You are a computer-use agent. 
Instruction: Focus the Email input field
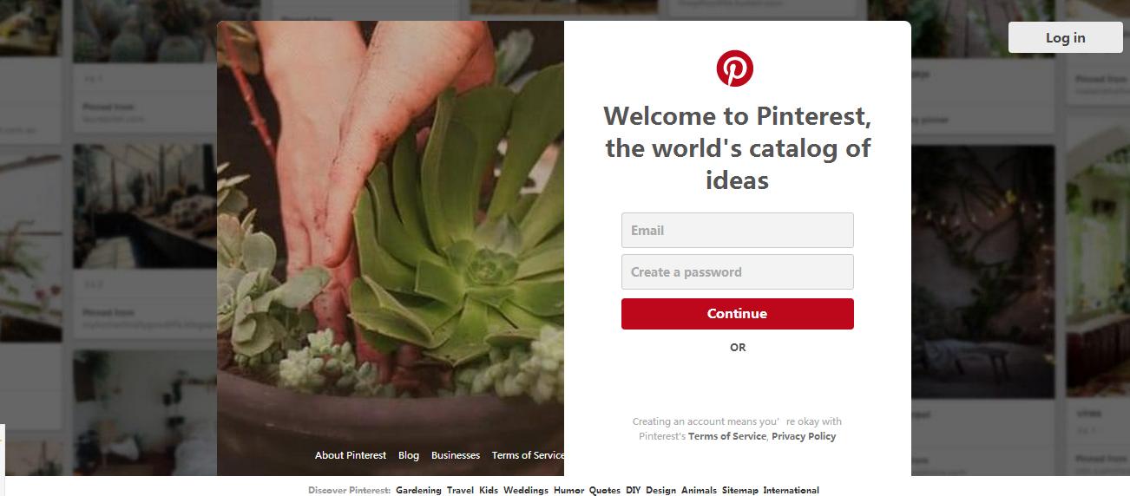coord(737,231)
